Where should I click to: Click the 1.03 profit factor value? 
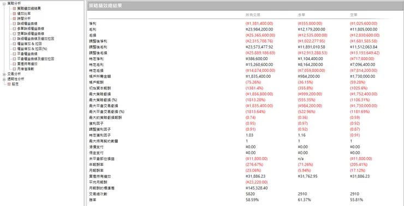[249, 135]
